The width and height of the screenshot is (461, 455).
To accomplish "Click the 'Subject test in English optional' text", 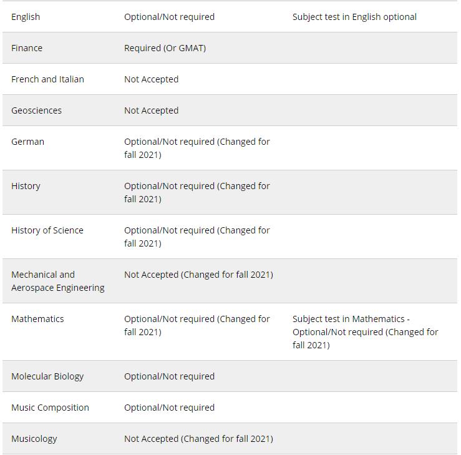I will (354, 17).
